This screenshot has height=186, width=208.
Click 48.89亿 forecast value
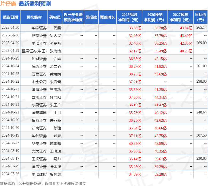coord(161,143)
